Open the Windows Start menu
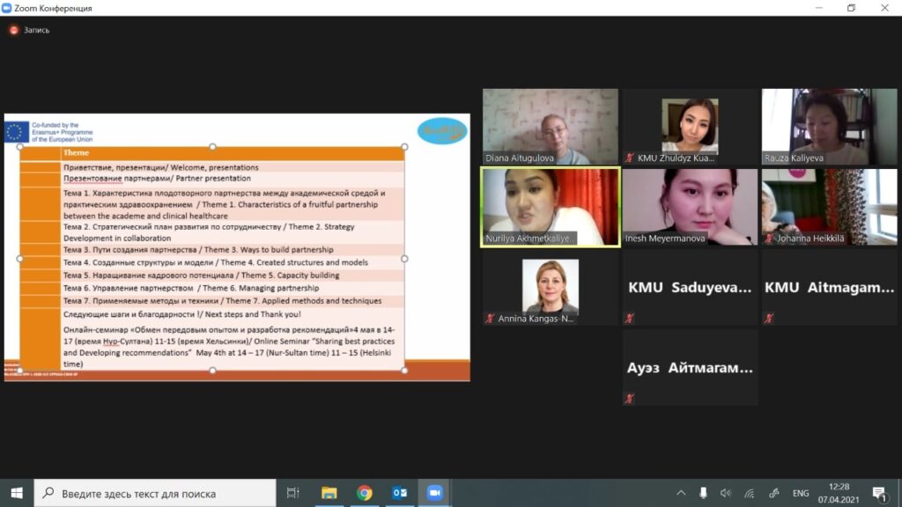This screenshot has width=902, height=507. coord(17,493)
